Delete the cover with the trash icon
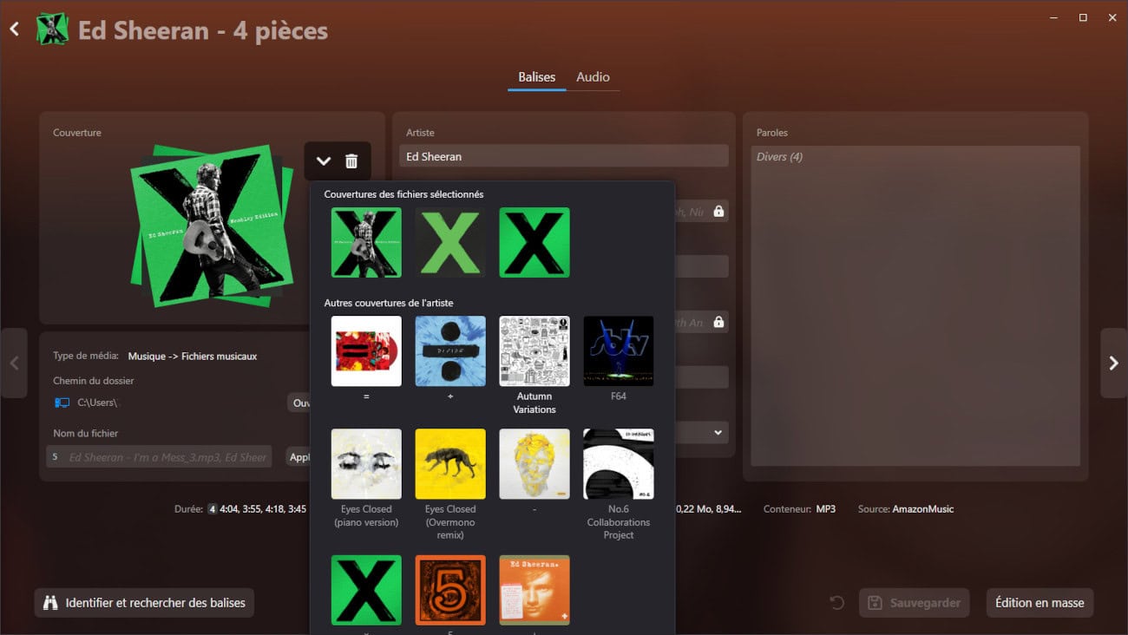 pos(351,161)
